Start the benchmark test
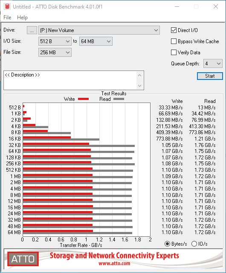The image size is (226, 273). click(x=210, y=76)
